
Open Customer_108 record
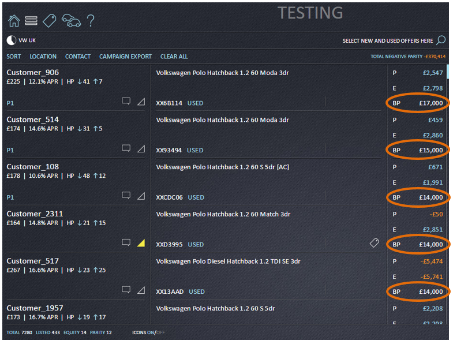(x=33, y=166)
